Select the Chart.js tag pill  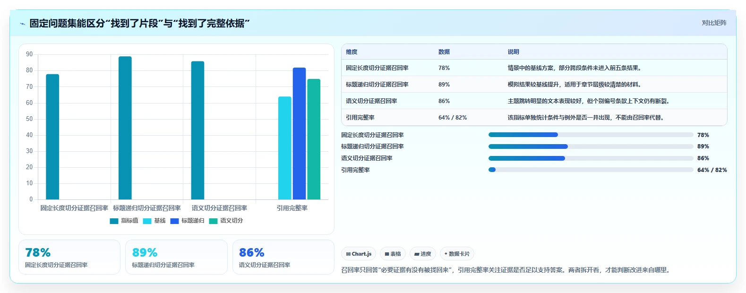click(359, 254)
